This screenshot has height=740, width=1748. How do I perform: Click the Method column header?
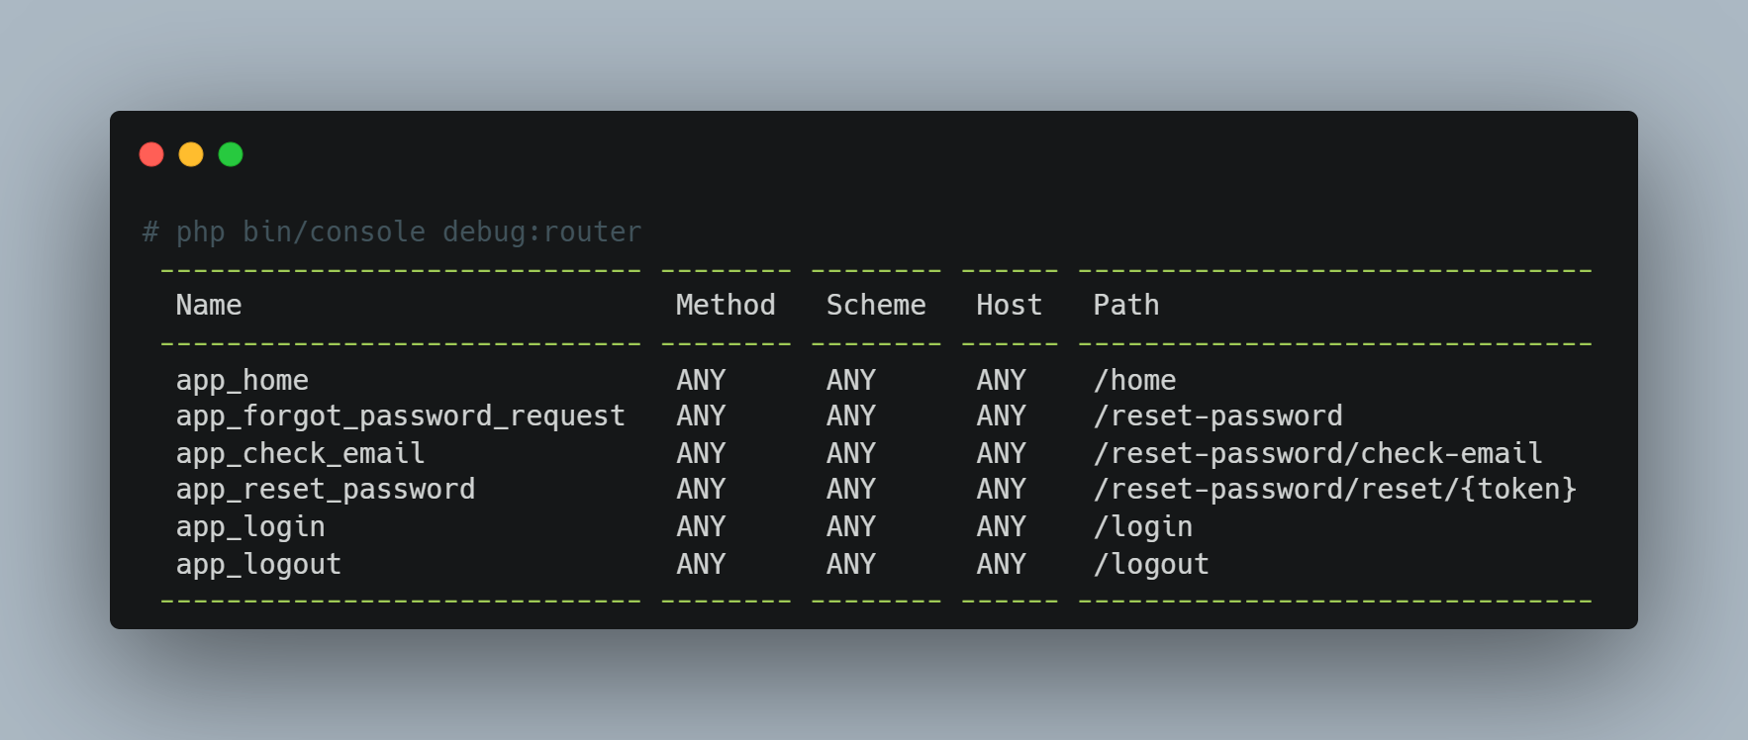(726, 305)
